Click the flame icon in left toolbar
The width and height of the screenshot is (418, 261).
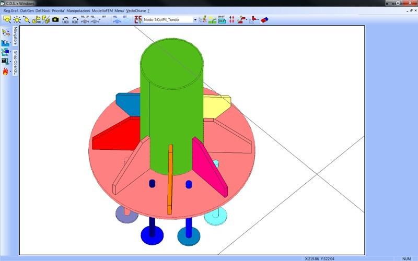coord(6,71)
